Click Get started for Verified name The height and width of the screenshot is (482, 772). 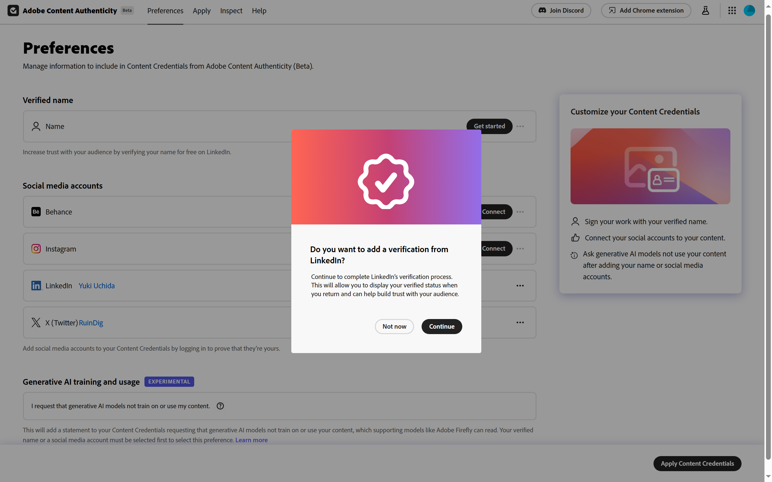pos(489,126)
